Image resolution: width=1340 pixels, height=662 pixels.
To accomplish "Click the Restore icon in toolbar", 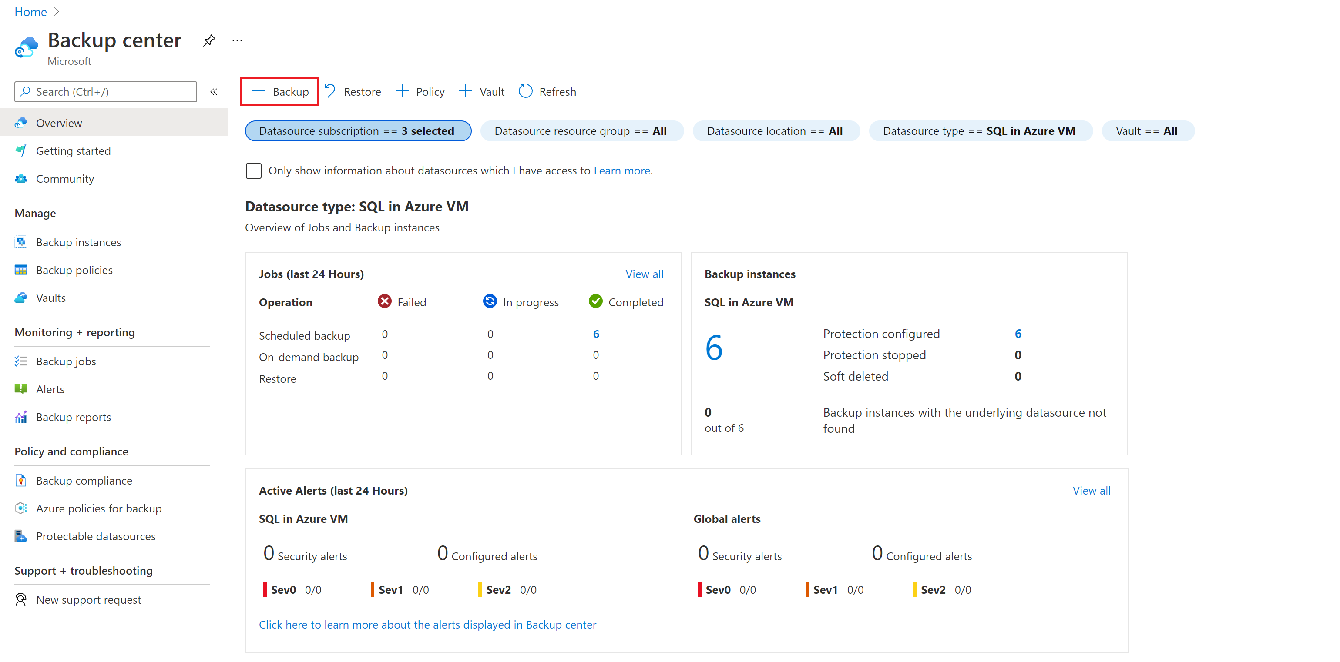I will pyautogui.click(x=332, y=91).
